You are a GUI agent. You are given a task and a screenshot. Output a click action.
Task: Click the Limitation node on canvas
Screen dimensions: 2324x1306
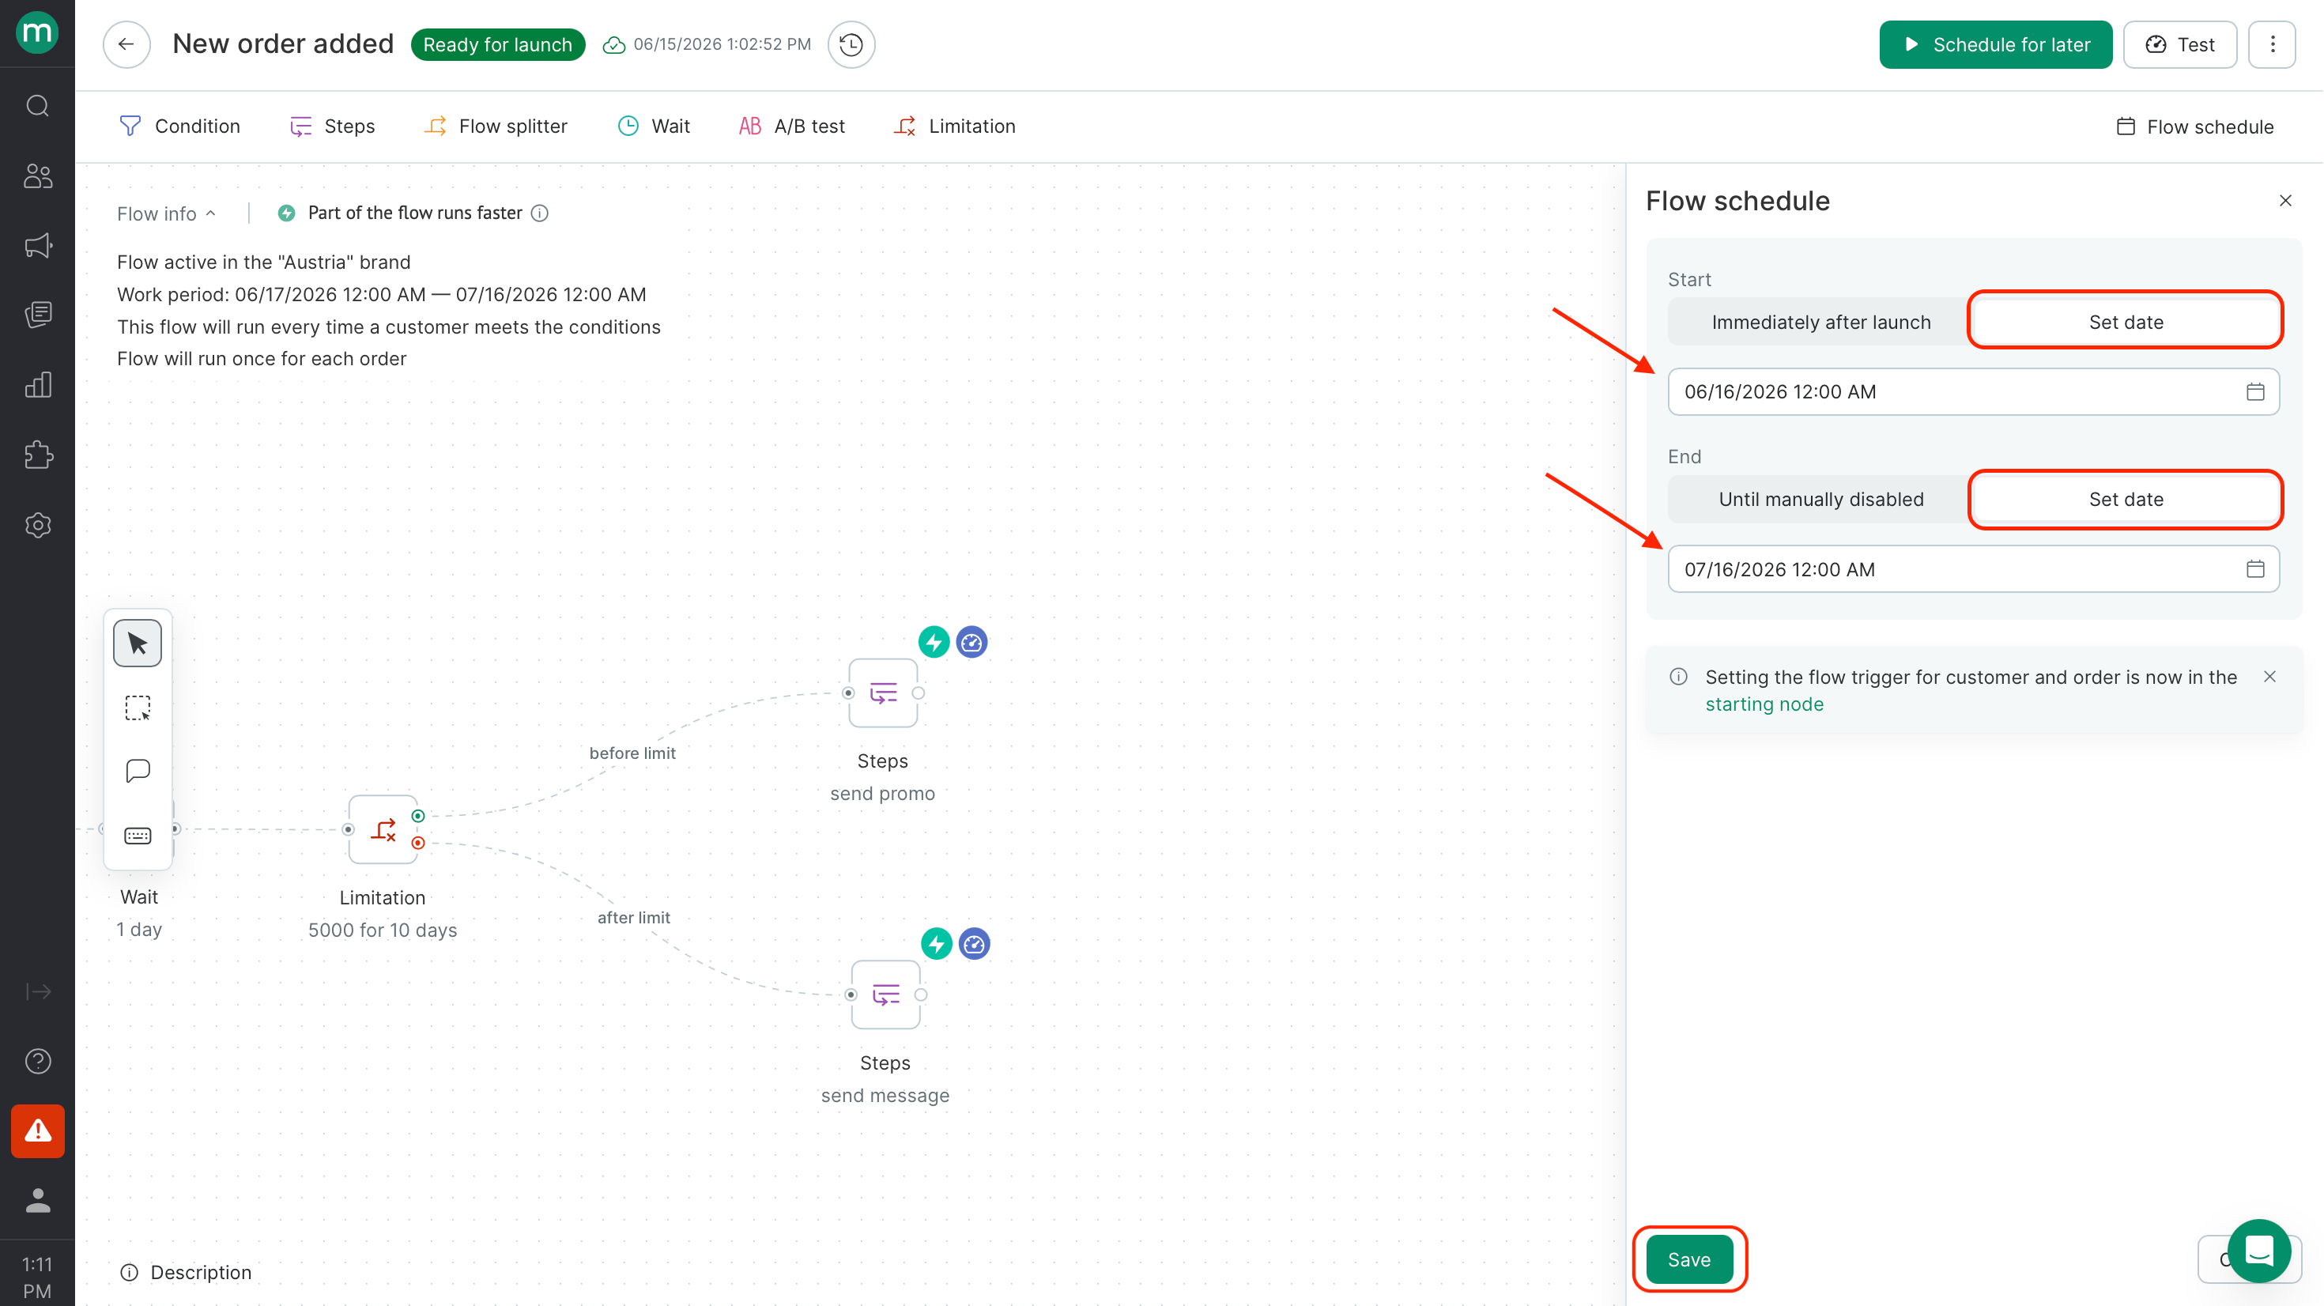point(383,829)
